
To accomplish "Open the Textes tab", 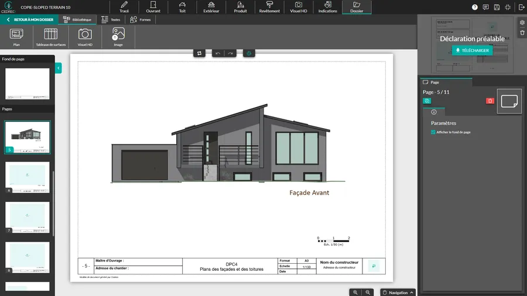I will point(111,19).
